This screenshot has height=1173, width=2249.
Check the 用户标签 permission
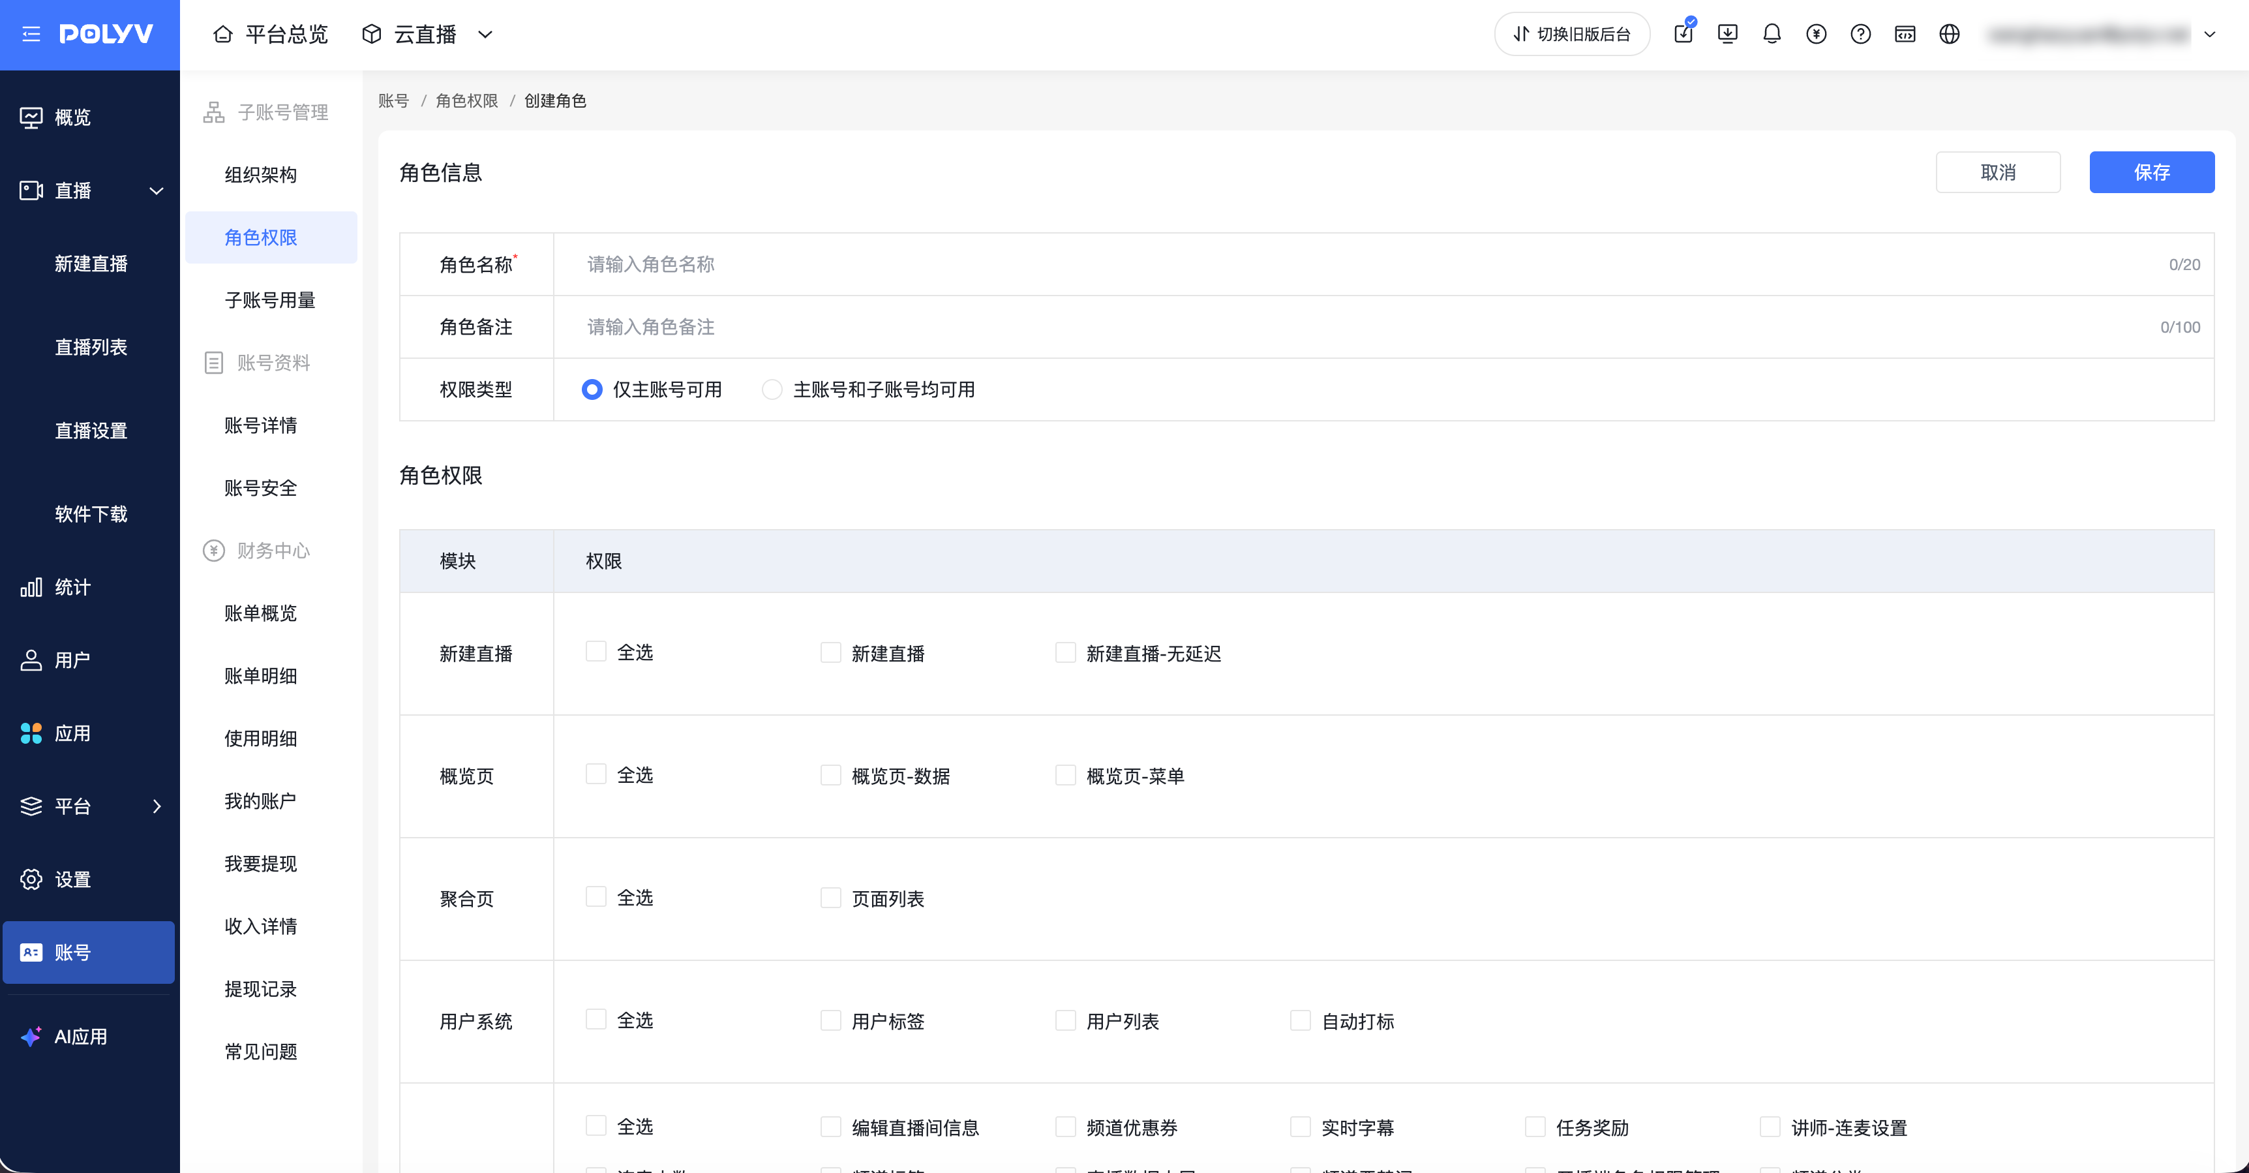click(831, 1020)
